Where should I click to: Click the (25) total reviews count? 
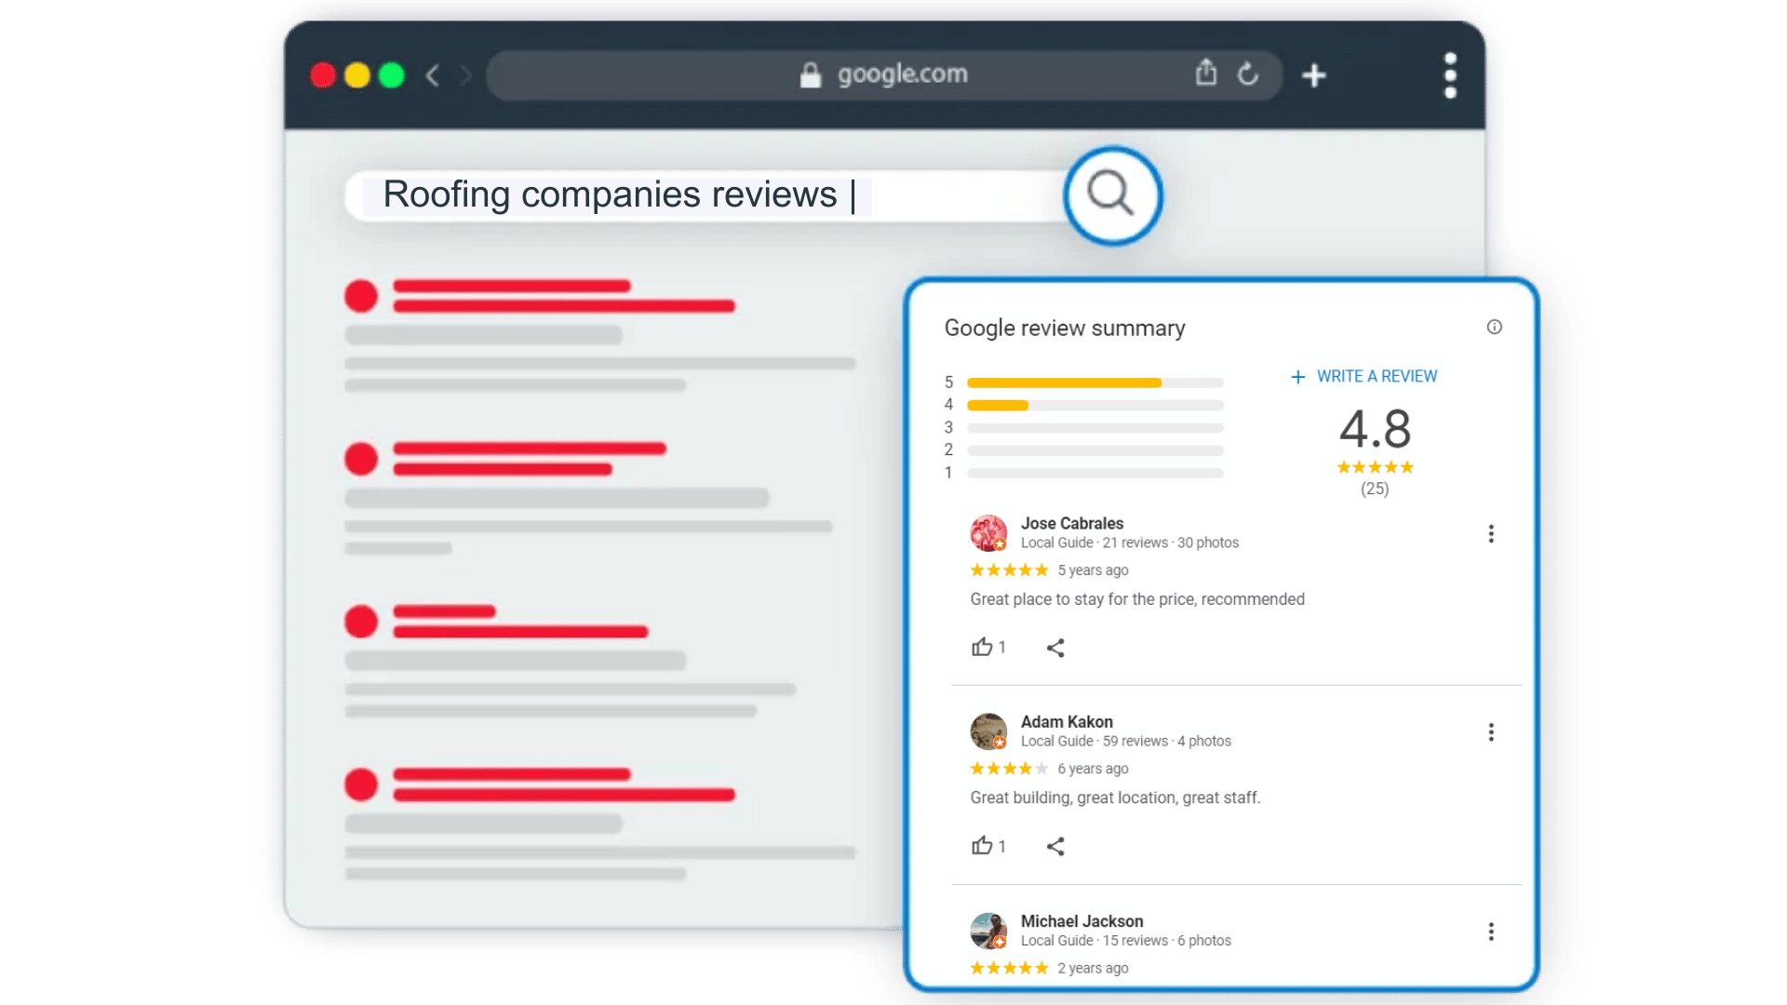pyautogui.click(x=1374, y=489)
